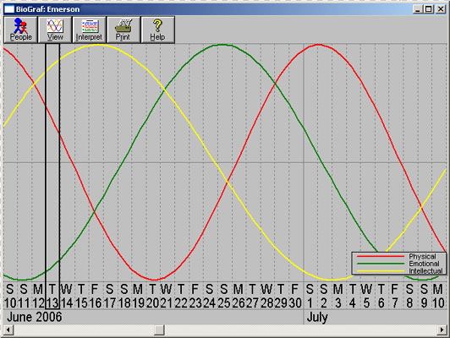Image resolution: width=450 pixels, height=338 pixels.
Task: Open Help with the question mark icon
Action: pos(157,30)
